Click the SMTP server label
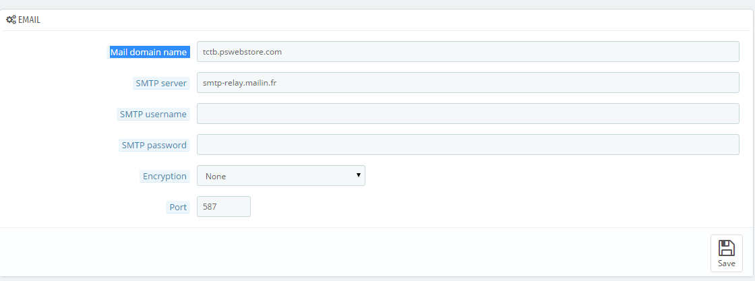The image size is (755, 281). 161,83
